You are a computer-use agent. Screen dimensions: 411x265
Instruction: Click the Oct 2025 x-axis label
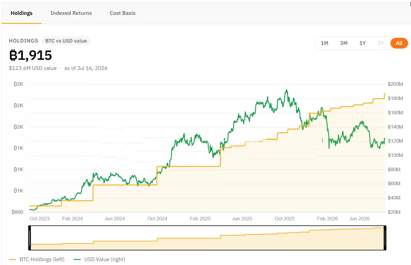pos(285,219)
